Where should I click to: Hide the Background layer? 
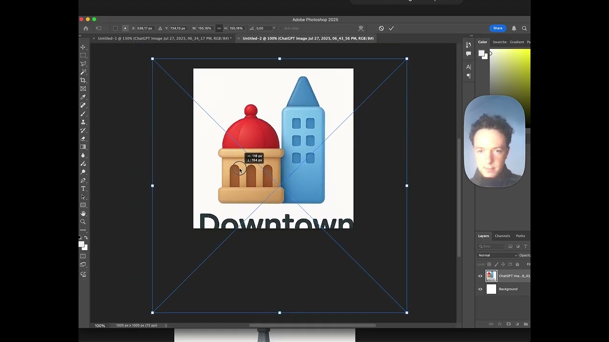click(480, 289)
